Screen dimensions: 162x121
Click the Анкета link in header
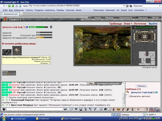tap(148, 20)
